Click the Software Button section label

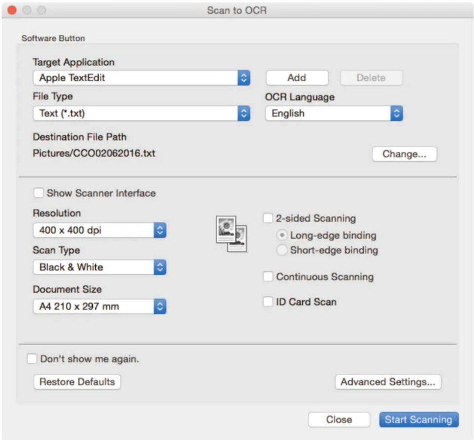point(53,38)
